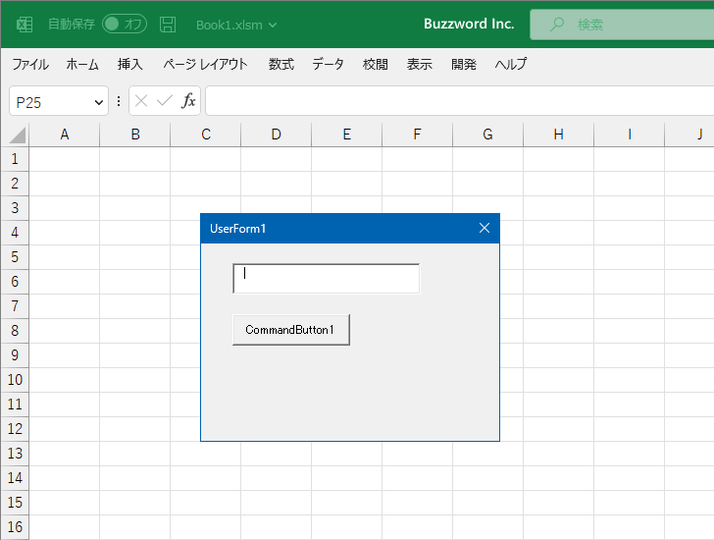Click the magnifier search icon
The height and width of the screenshot is (540, 714).
556,25
